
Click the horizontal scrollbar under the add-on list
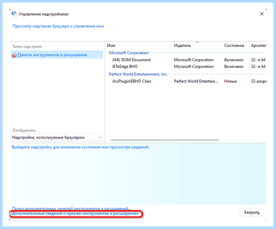coord(165,140)
